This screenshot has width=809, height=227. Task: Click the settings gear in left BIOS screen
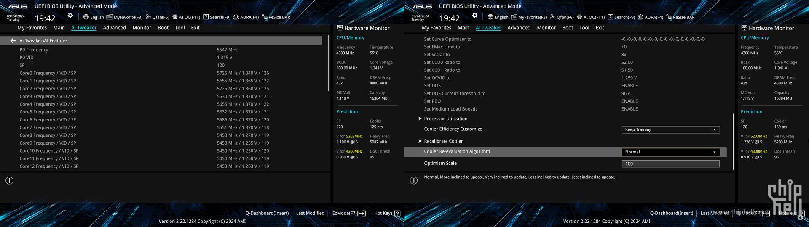point(70,16)
